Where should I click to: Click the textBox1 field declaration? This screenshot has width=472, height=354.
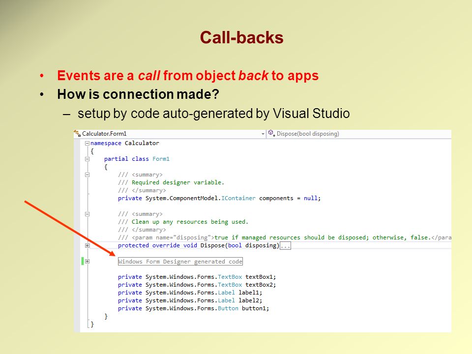click(x=197, y=277)
